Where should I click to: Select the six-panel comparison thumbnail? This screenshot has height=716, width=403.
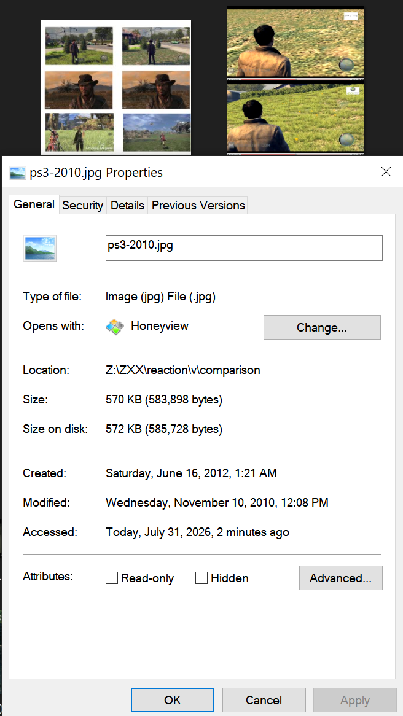(x=116, y=88)
